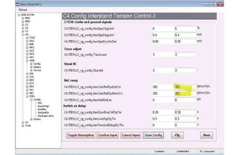Click the Toggle Description button
The width and height of the screenshot is (239, 155).
[x=81, y=135]
